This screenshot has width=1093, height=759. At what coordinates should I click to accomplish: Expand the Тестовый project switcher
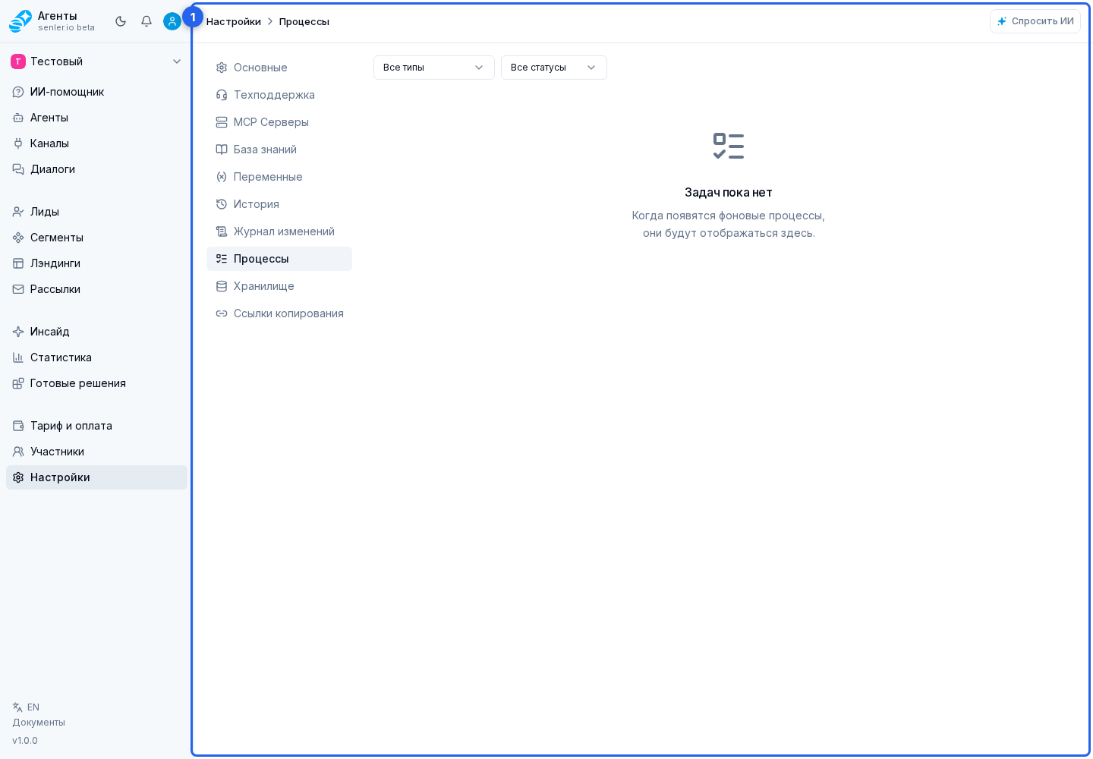(96, 61)
